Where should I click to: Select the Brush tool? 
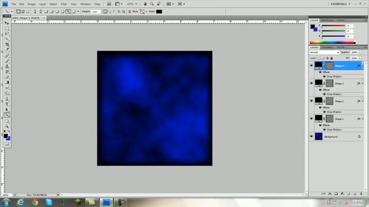(7, 62)
